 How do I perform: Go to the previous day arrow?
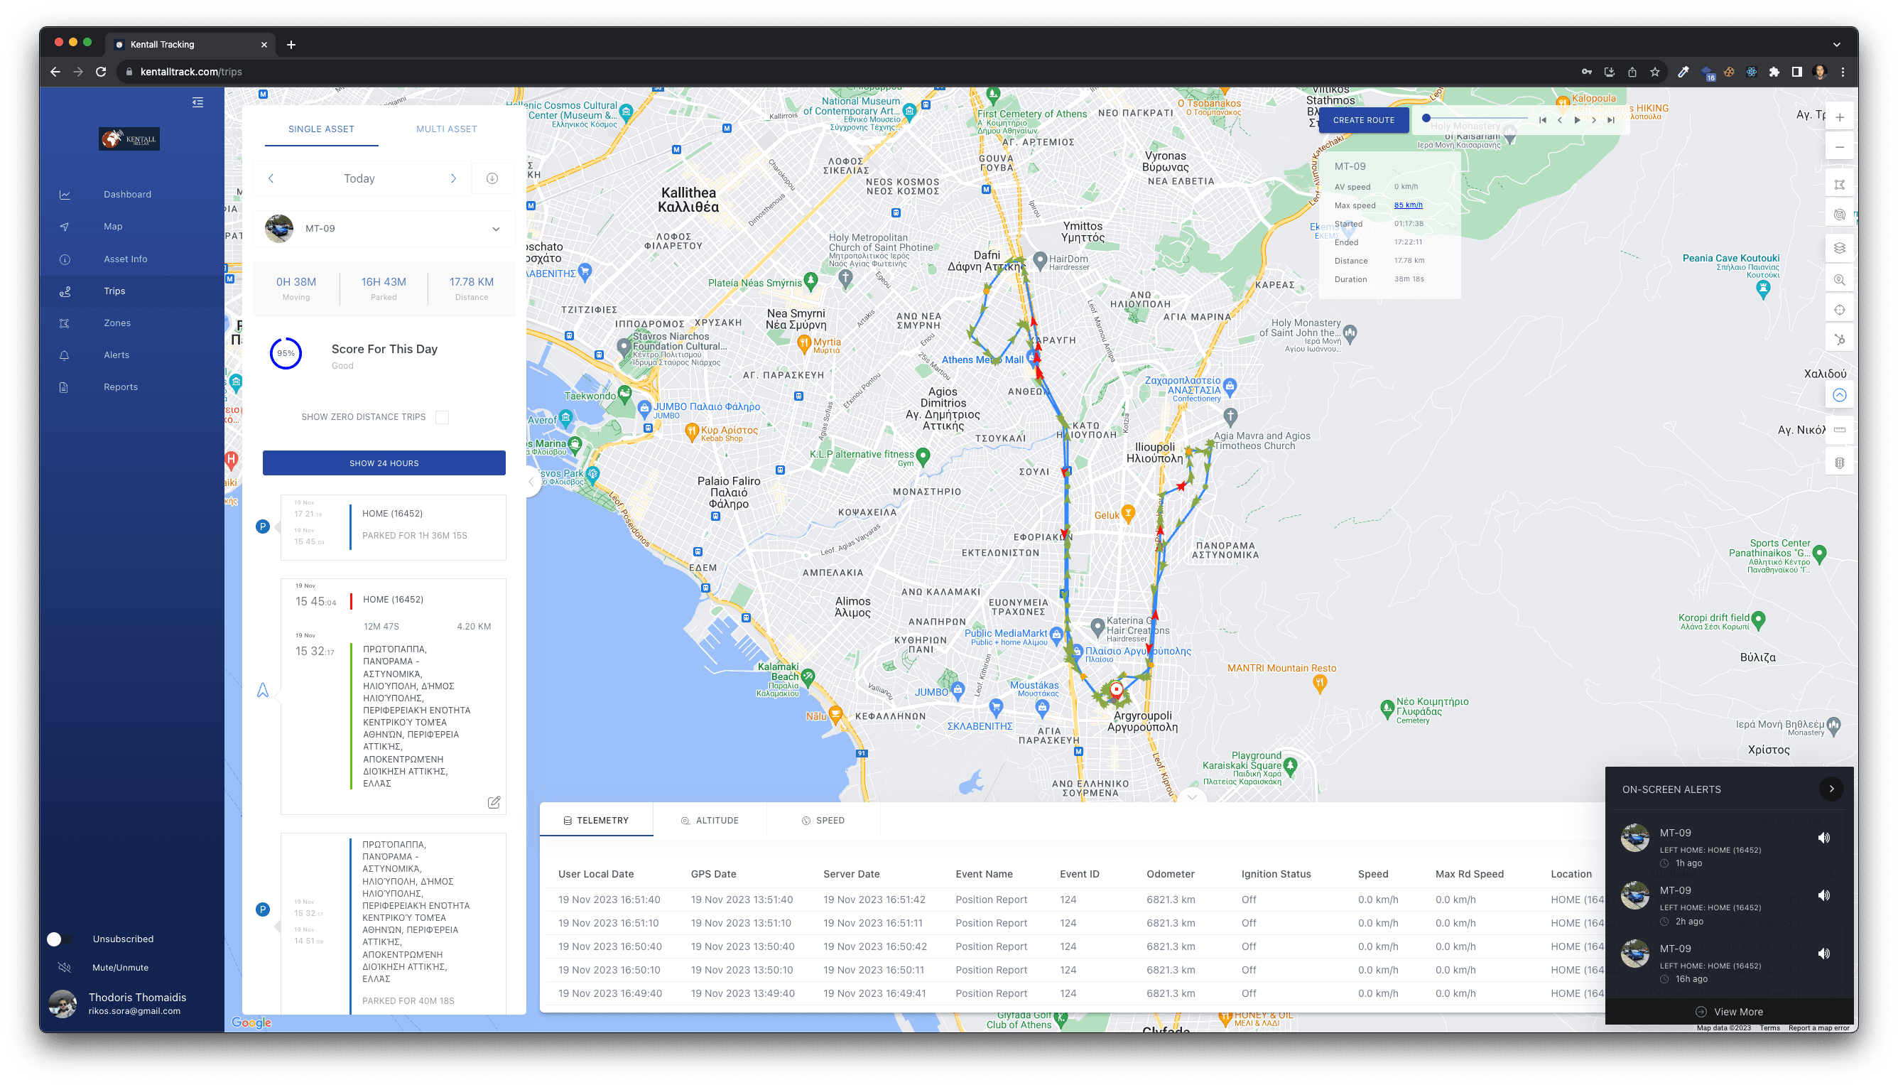(x=271, y=178)
